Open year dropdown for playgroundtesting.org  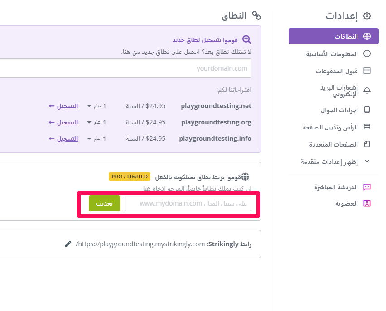(x=96, y=122)
